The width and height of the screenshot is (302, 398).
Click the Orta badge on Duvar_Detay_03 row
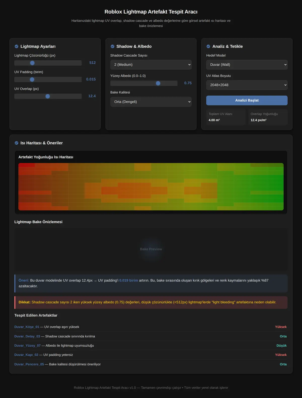click(283, 336)
